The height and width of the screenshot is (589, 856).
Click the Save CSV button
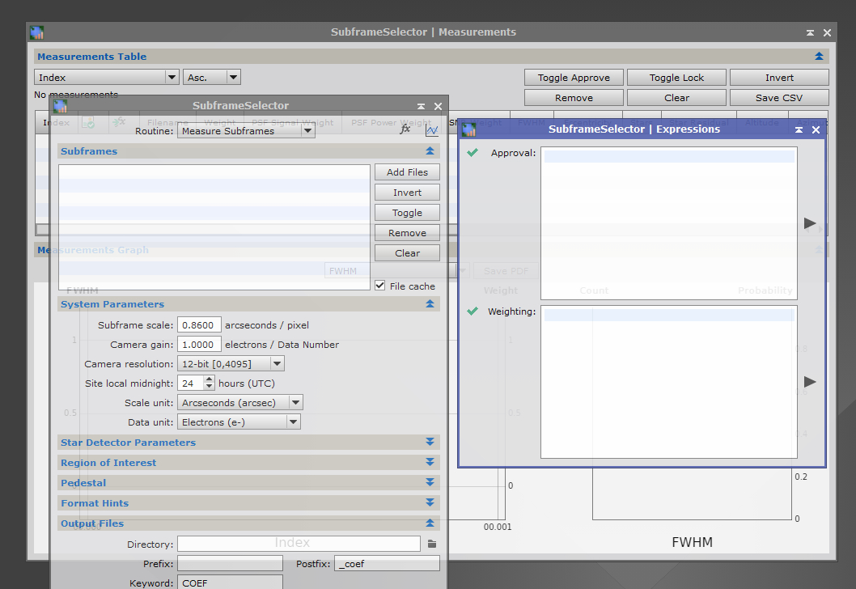coord(778,98)
